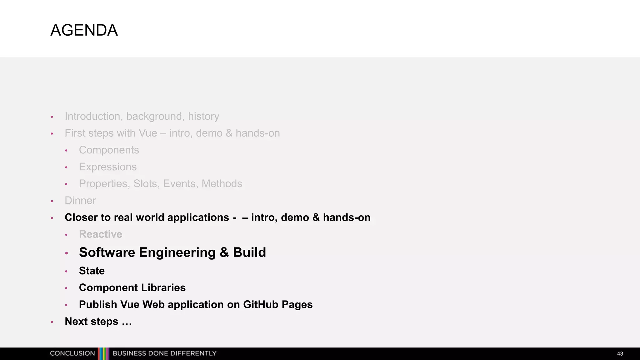Image resolution: width=640 pixels, height=360 pixels.
Task: Click the 'State' sub-item
Action: 92,271
